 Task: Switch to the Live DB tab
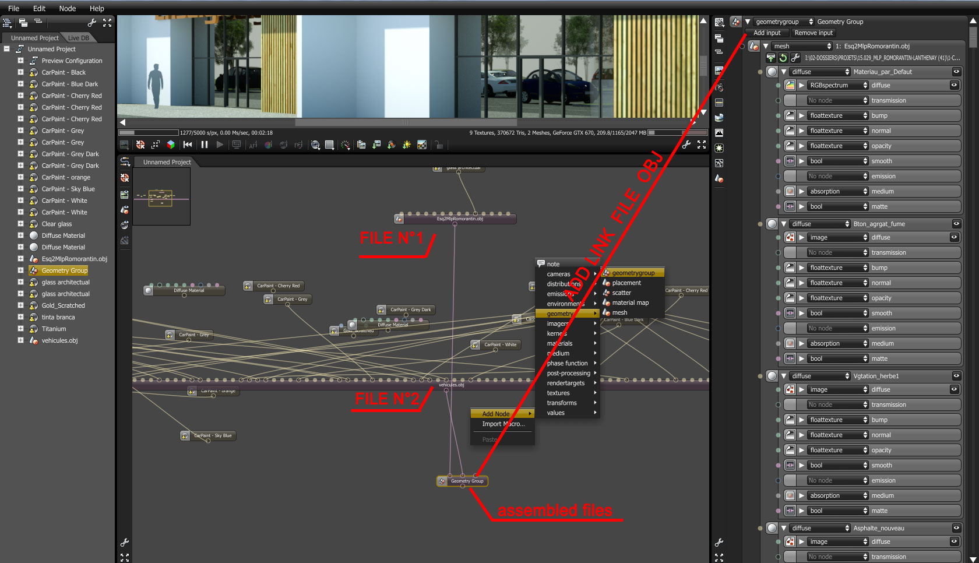click(x=79, y=38)
